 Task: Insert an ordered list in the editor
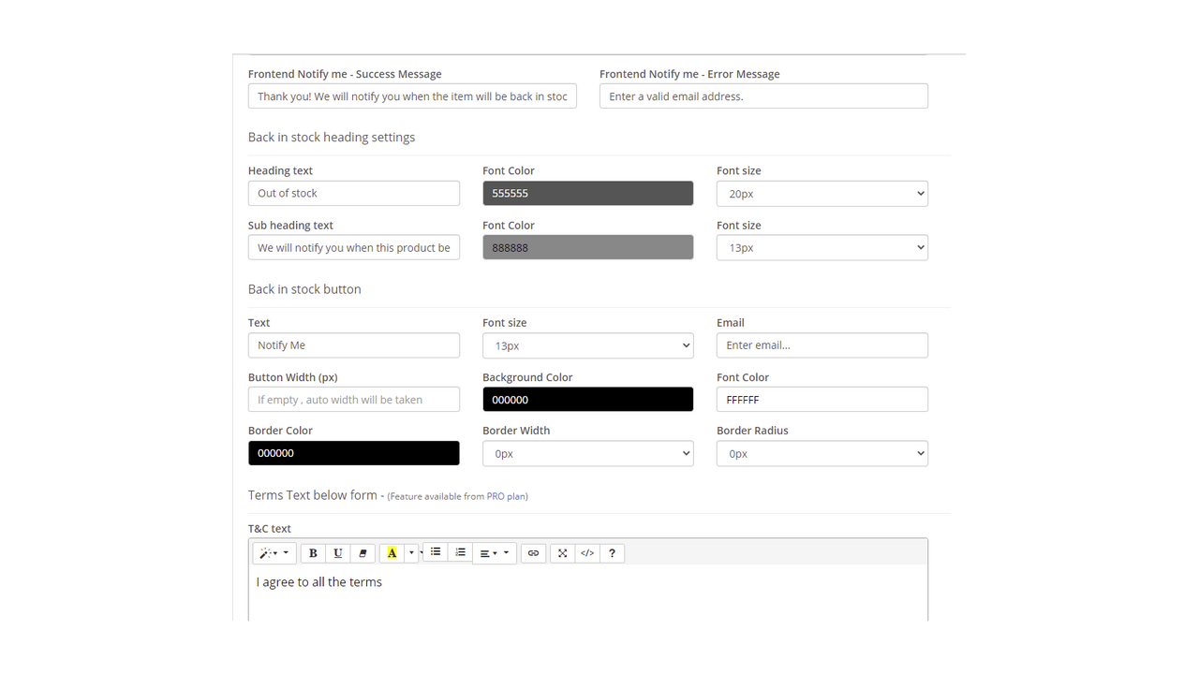click(460, 552)
